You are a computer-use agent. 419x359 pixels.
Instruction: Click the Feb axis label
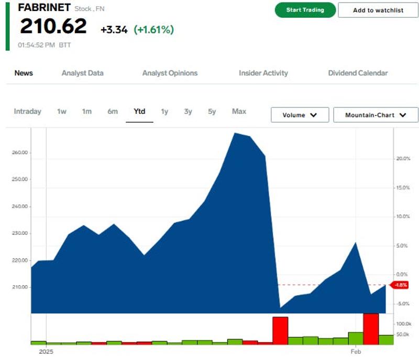[x=356, y=352]
